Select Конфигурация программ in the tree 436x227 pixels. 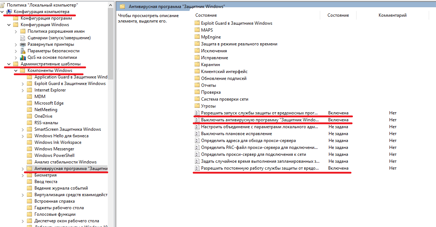(x=46, y=18)
